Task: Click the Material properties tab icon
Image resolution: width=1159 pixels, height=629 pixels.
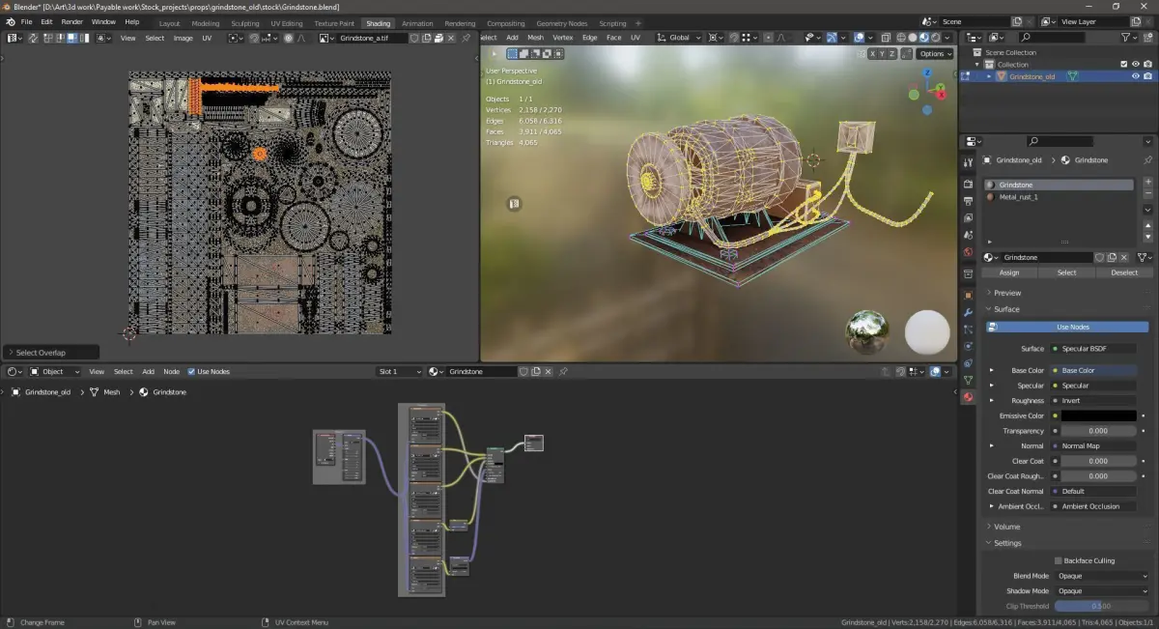Action: pyautogui.click(x=968, y=396)
